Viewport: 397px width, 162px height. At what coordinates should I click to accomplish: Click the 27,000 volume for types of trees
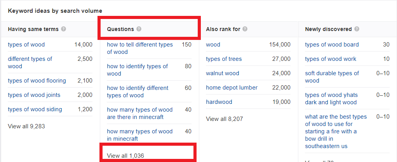pos(282,59)
